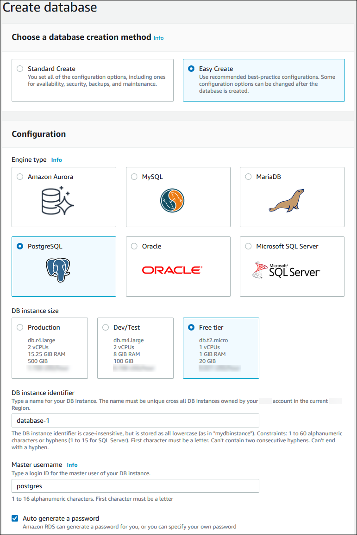
Task: Open the Master username Info link
Action: [x=72, y=465]
